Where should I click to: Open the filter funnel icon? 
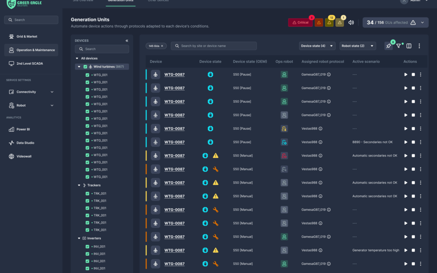point(399,46)
